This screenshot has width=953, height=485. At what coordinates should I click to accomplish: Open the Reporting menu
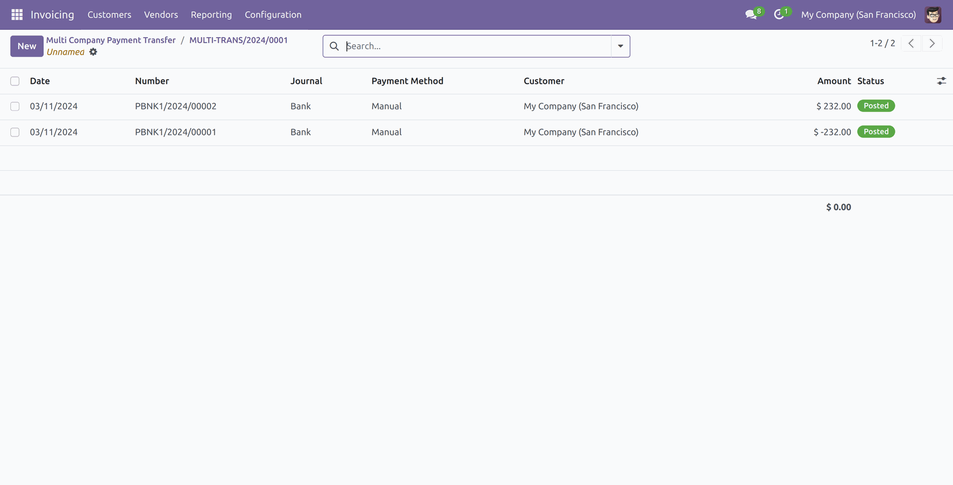[211, 15]
